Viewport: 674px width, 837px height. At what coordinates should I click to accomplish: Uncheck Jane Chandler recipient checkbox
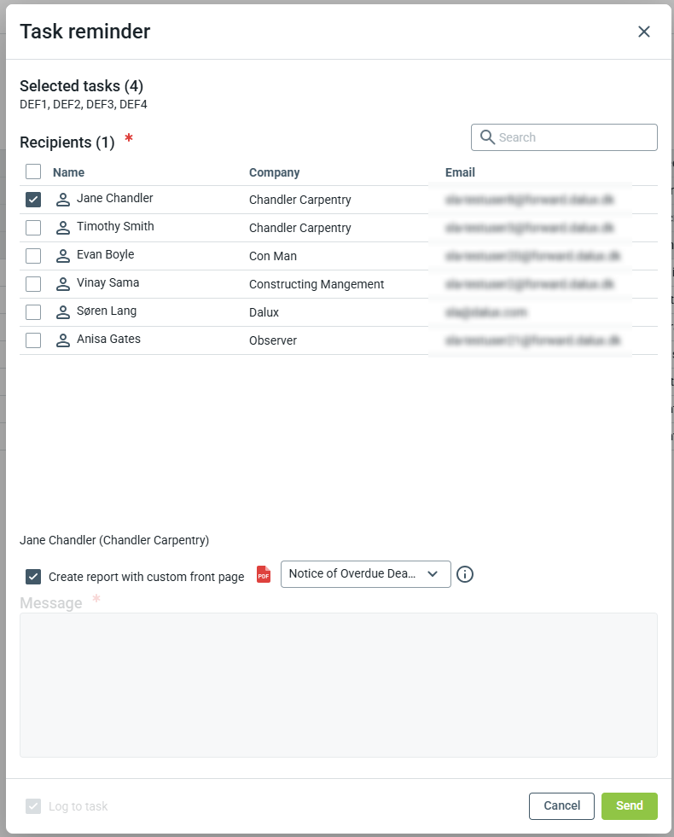point(33,200)
